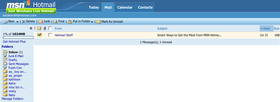This screenshot has height=102, width=280.
Task: Click the Drafts notepad icon
Action: [x=5, y=60]
